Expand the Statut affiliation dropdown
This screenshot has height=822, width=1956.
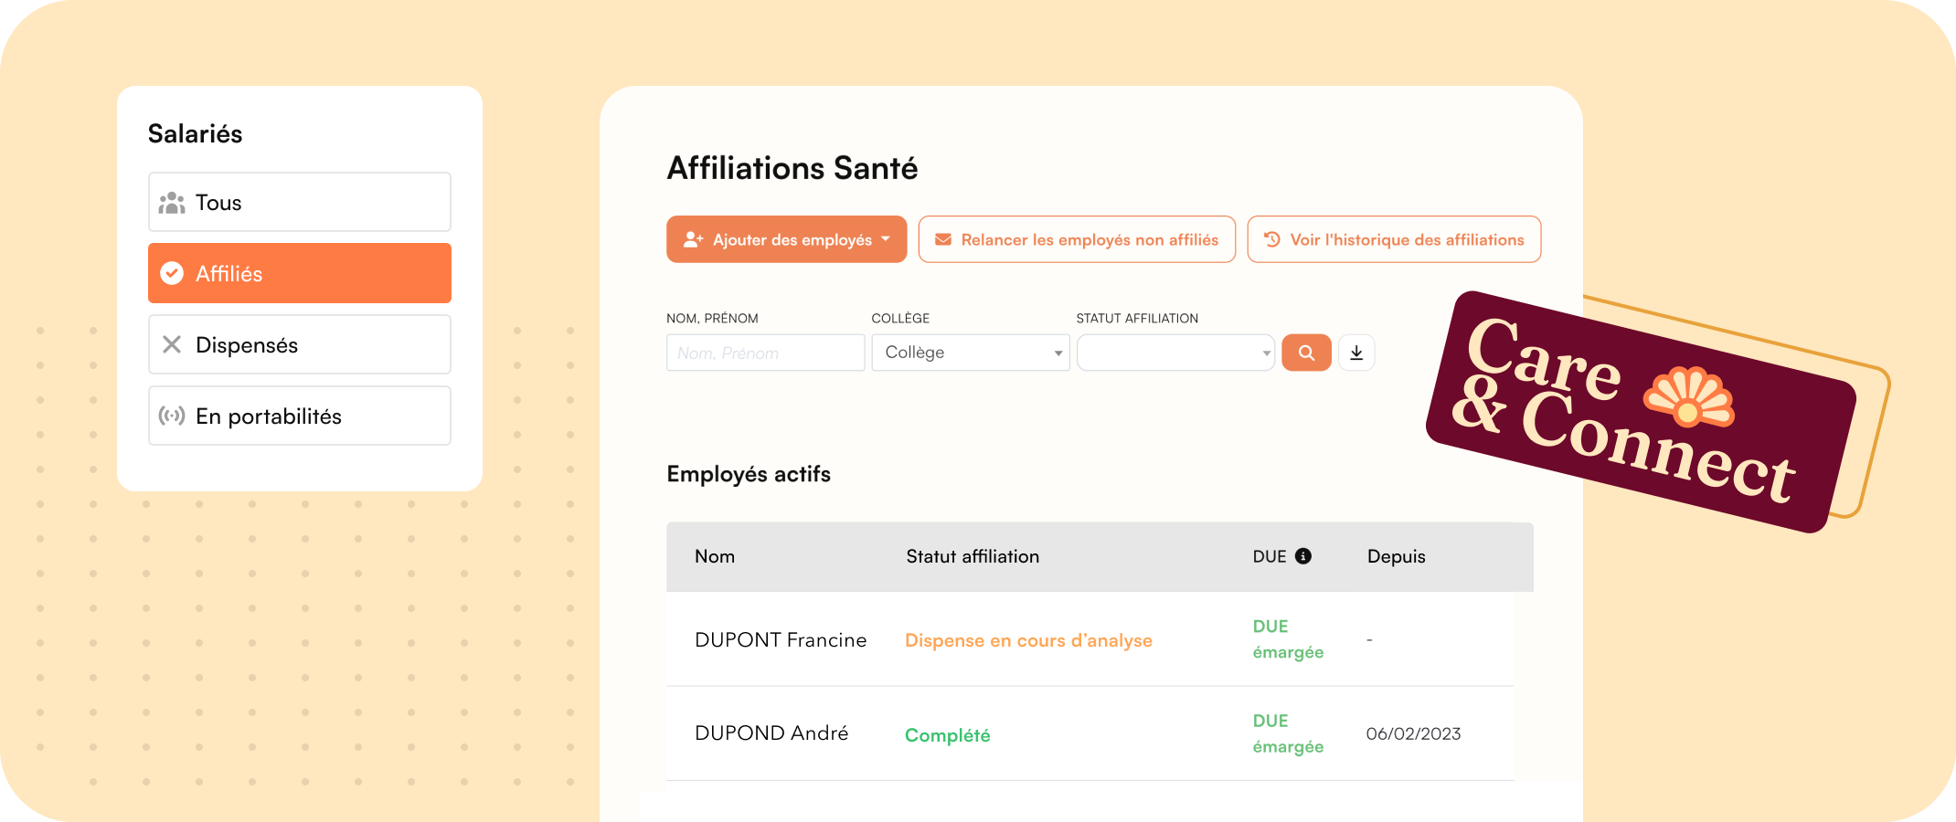point(1175,353)
